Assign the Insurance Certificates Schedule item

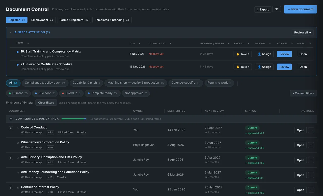coord(264,67)
